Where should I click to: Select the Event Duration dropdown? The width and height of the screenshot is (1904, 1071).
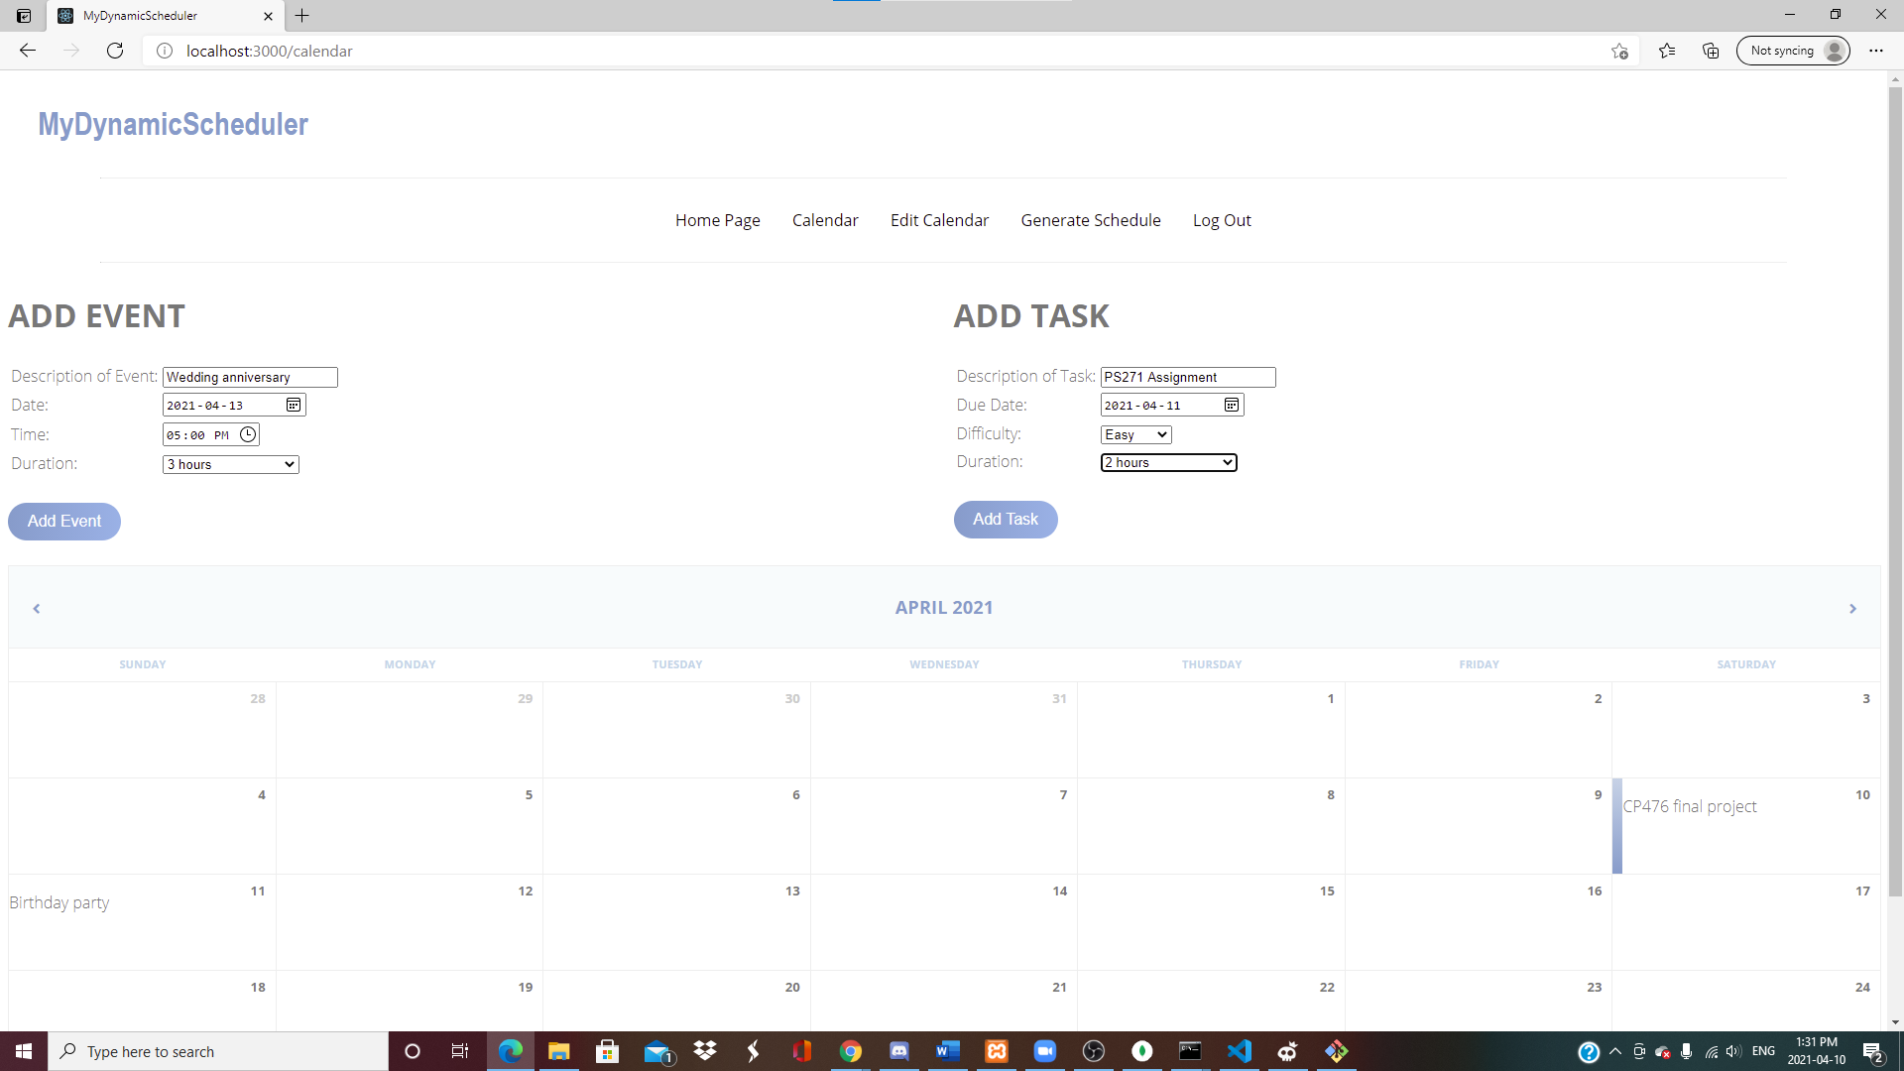230,463
